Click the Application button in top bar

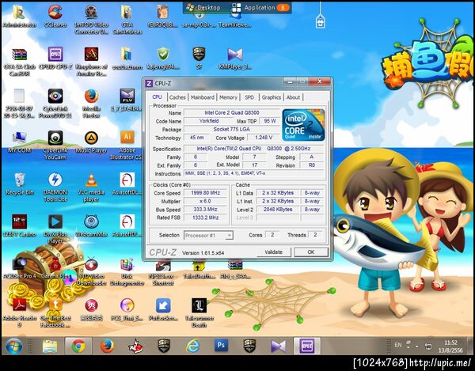click(260, 7)
